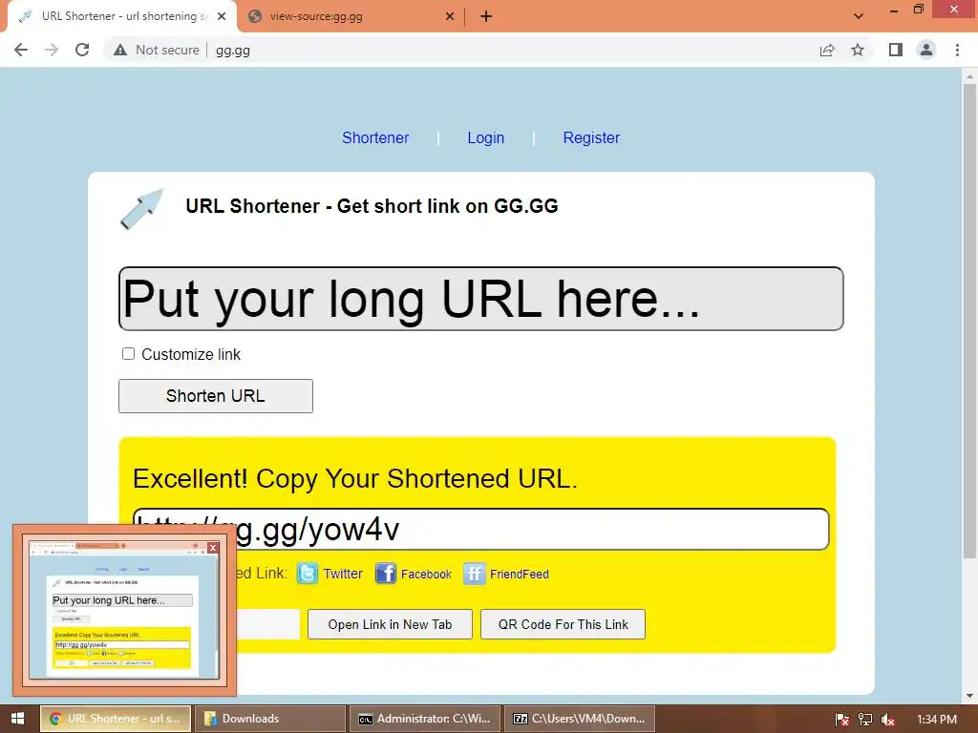Viewport: 978px width, 733px height.
Task: Click the GG.GG arrow logo
Action: tap(141, 209)
